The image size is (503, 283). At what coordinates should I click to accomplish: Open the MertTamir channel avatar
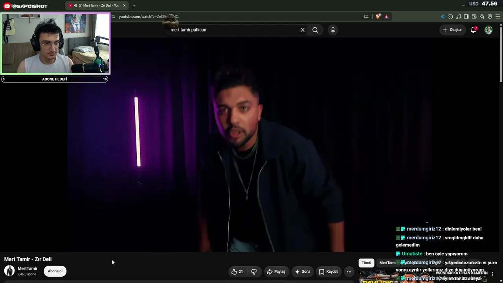pyautogui.click(x=9, y=271)
